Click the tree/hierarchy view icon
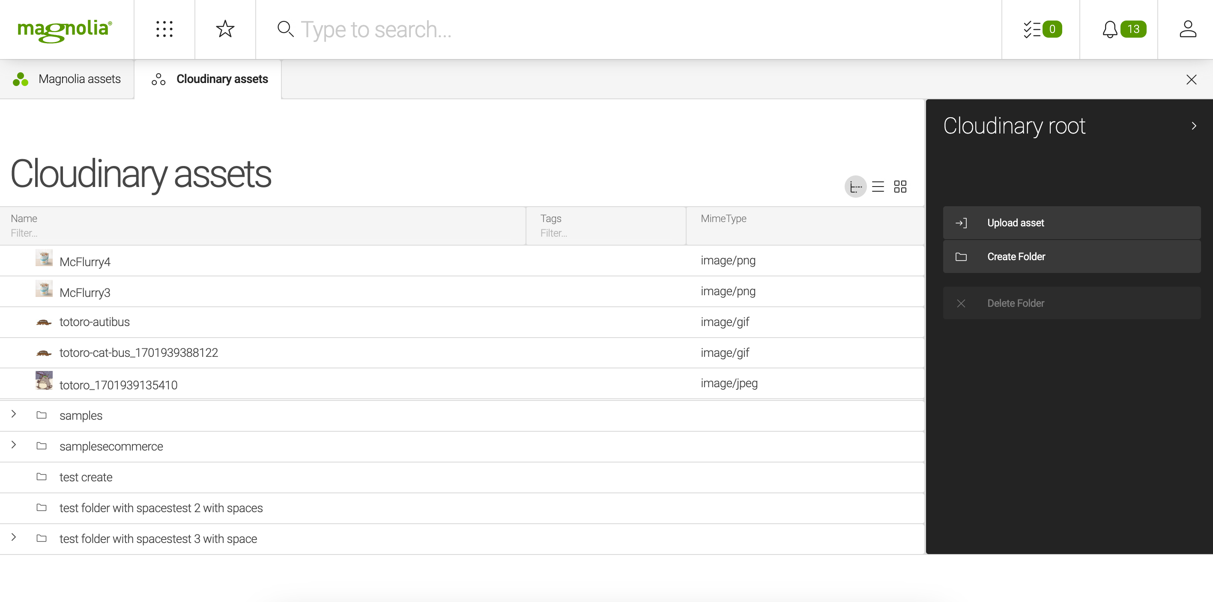Image resolution: width=1213 pixels, height=602 pixels. coord(856,185)
